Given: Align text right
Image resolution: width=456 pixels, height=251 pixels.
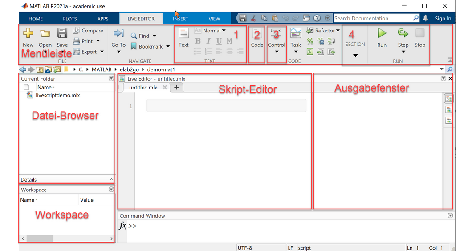Looking at the screenshot, I should click(x=240, y=52).
